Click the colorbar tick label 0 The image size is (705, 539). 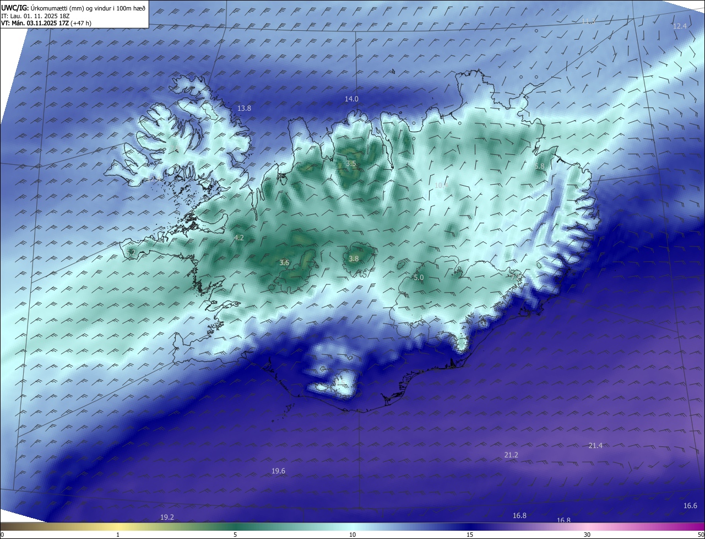pyautogui.click(x=2, y=535)
